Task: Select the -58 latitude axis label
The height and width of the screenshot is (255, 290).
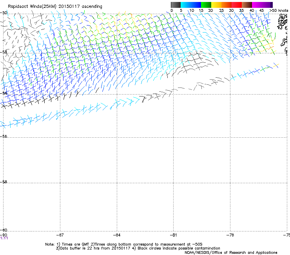Action: pyautogui.click(x=4, y=182)
